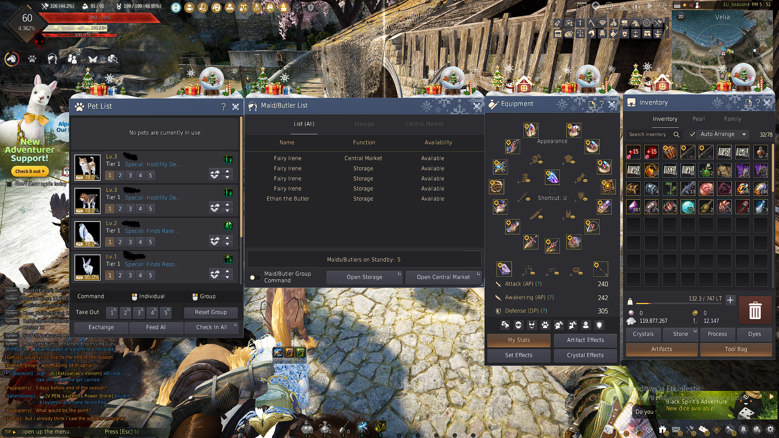Move Lv.2 bird pet up in list

228,237
